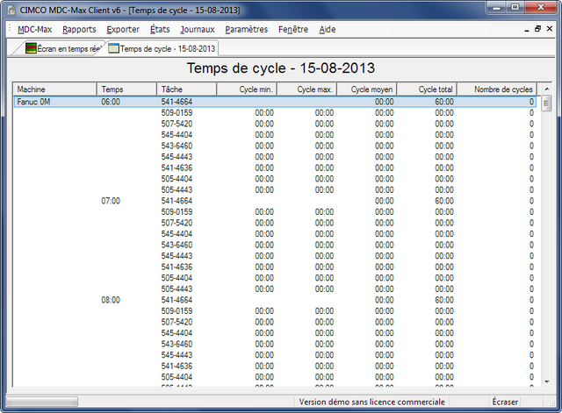Screen dimensions: 562x413
Task: Click the vertical scrollbar thumb
Action: 546,103
